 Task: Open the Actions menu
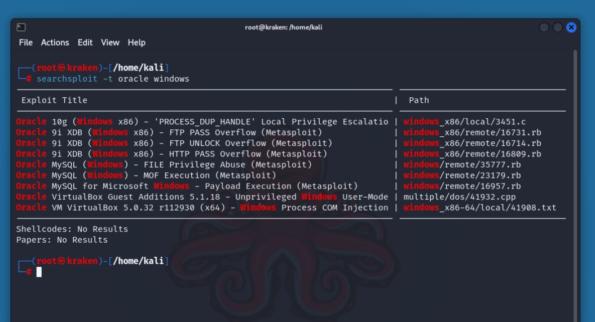tap(55, 42)
